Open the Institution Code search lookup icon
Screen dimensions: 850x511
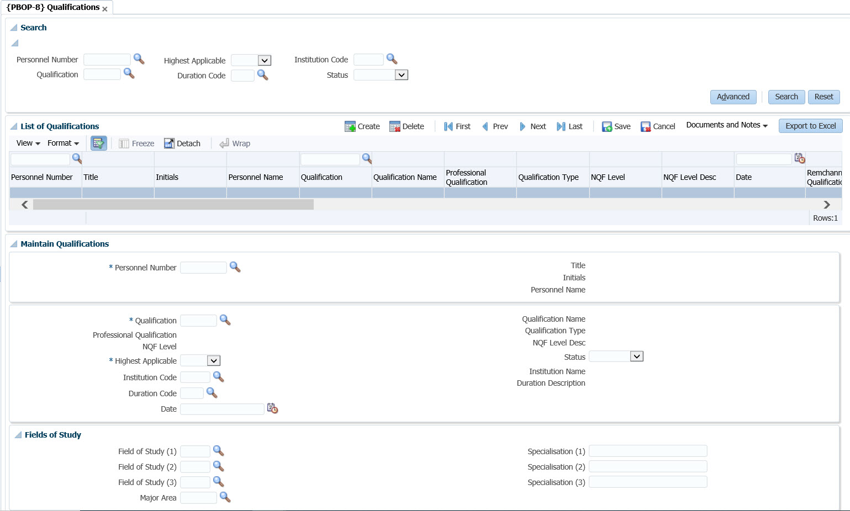click(392, 59)
